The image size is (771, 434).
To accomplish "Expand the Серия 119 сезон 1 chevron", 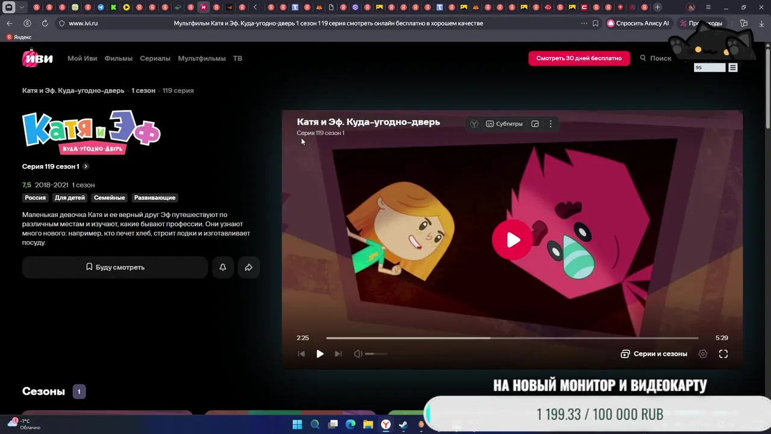I will [86, 166].
